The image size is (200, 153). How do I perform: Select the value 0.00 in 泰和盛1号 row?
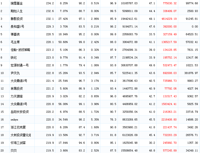click(x=195, y=26)
